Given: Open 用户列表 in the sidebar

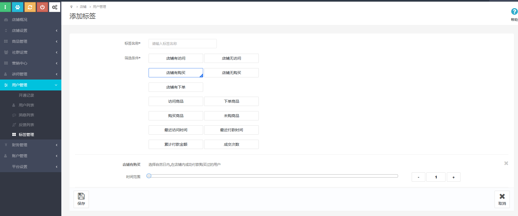Looking at the screenshot, I should 26,105.
